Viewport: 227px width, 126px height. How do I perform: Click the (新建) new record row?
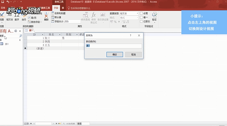click(40, 49)
